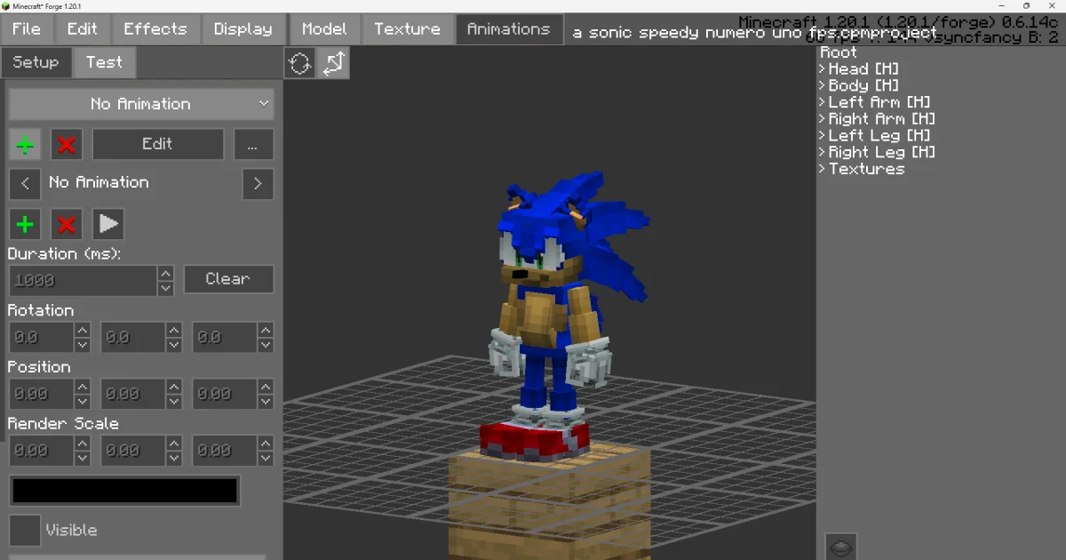Open the Effects menu

(155, 29)
